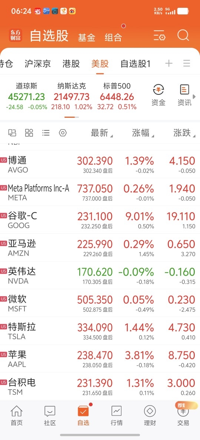Select the list view layout icon
This screenshot has height=440, width=200.
[46, 133]
